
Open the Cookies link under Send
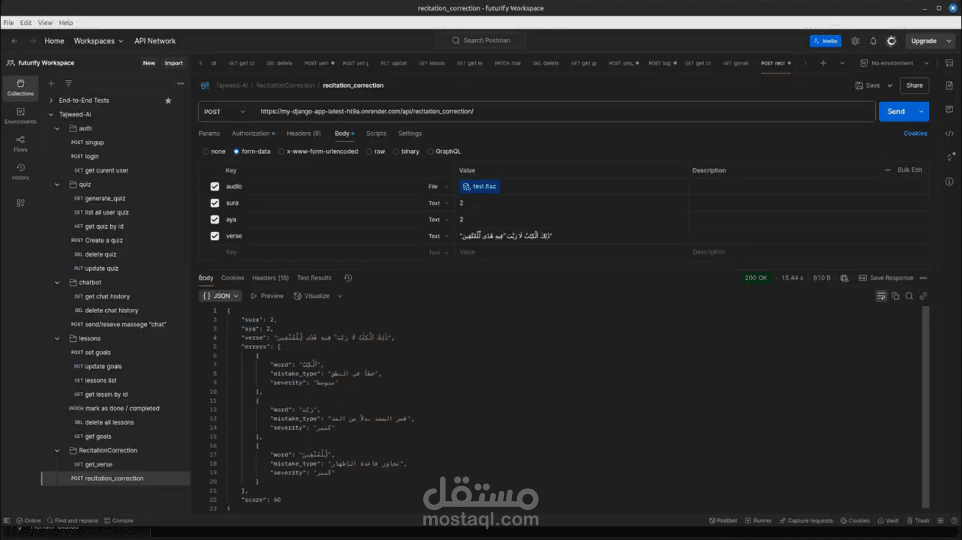pos(915,134)
